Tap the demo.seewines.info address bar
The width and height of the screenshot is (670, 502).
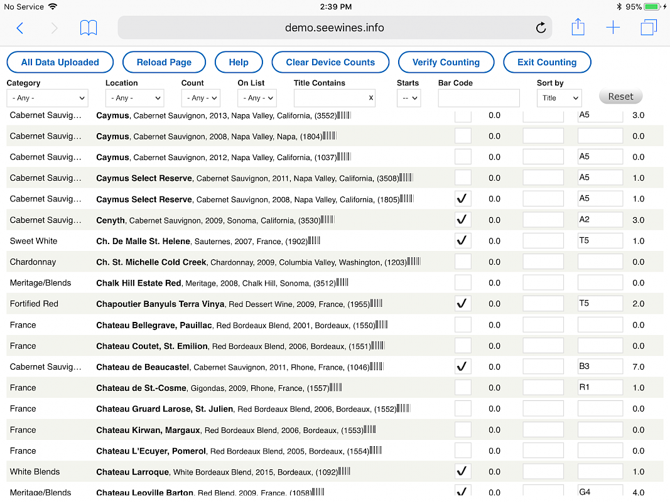click(x=335, y=28)
